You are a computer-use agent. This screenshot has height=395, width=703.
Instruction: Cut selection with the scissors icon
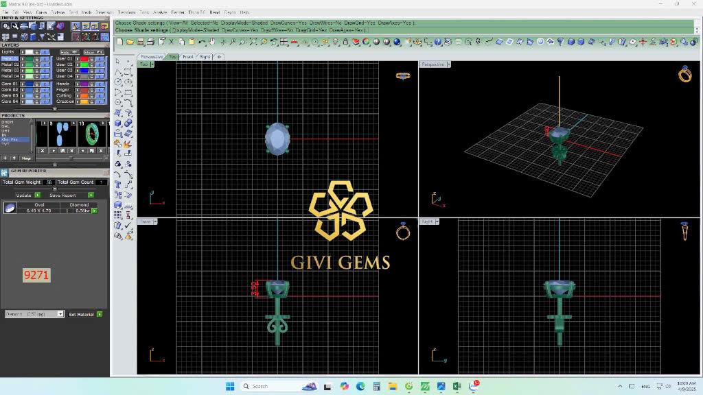tap(171, 42)
